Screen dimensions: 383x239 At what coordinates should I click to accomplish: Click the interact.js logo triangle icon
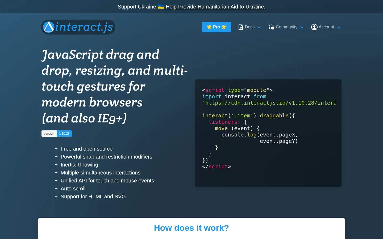click(49, 27)
